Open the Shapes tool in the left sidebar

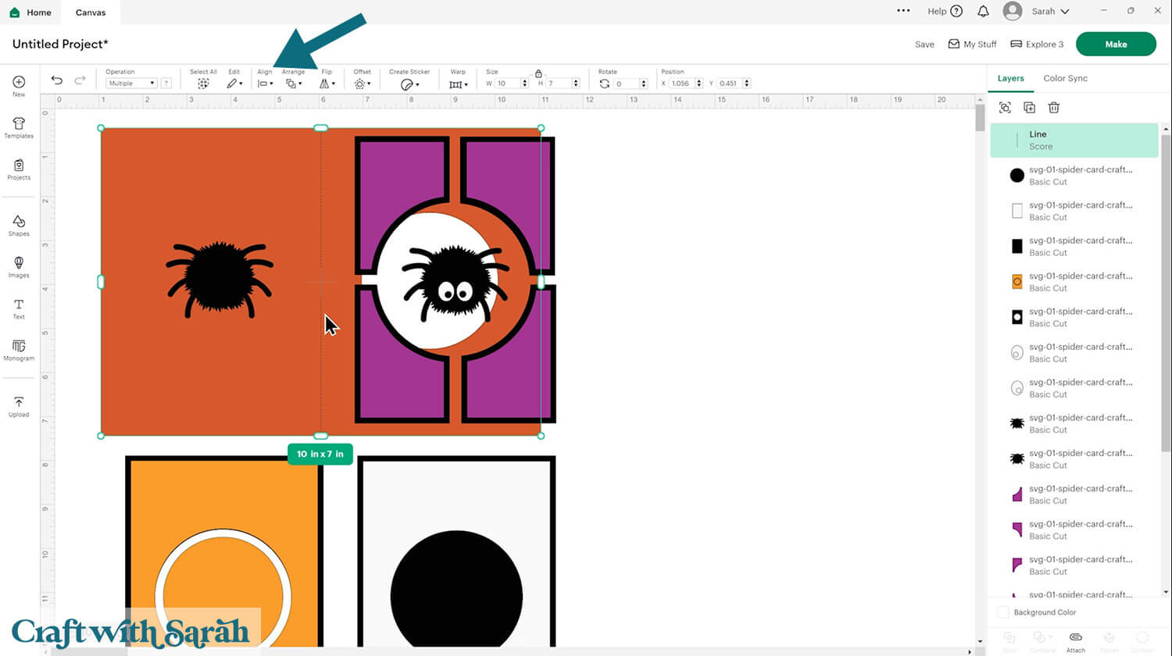coord(18,226)
